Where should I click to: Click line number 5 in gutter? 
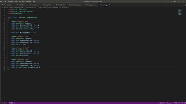pyautogui.click(x=5, y=17)
